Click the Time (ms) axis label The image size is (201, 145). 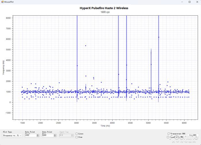(105, 126)
